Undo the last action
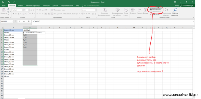Screen dimensions: 201x99 click(9, 2)
